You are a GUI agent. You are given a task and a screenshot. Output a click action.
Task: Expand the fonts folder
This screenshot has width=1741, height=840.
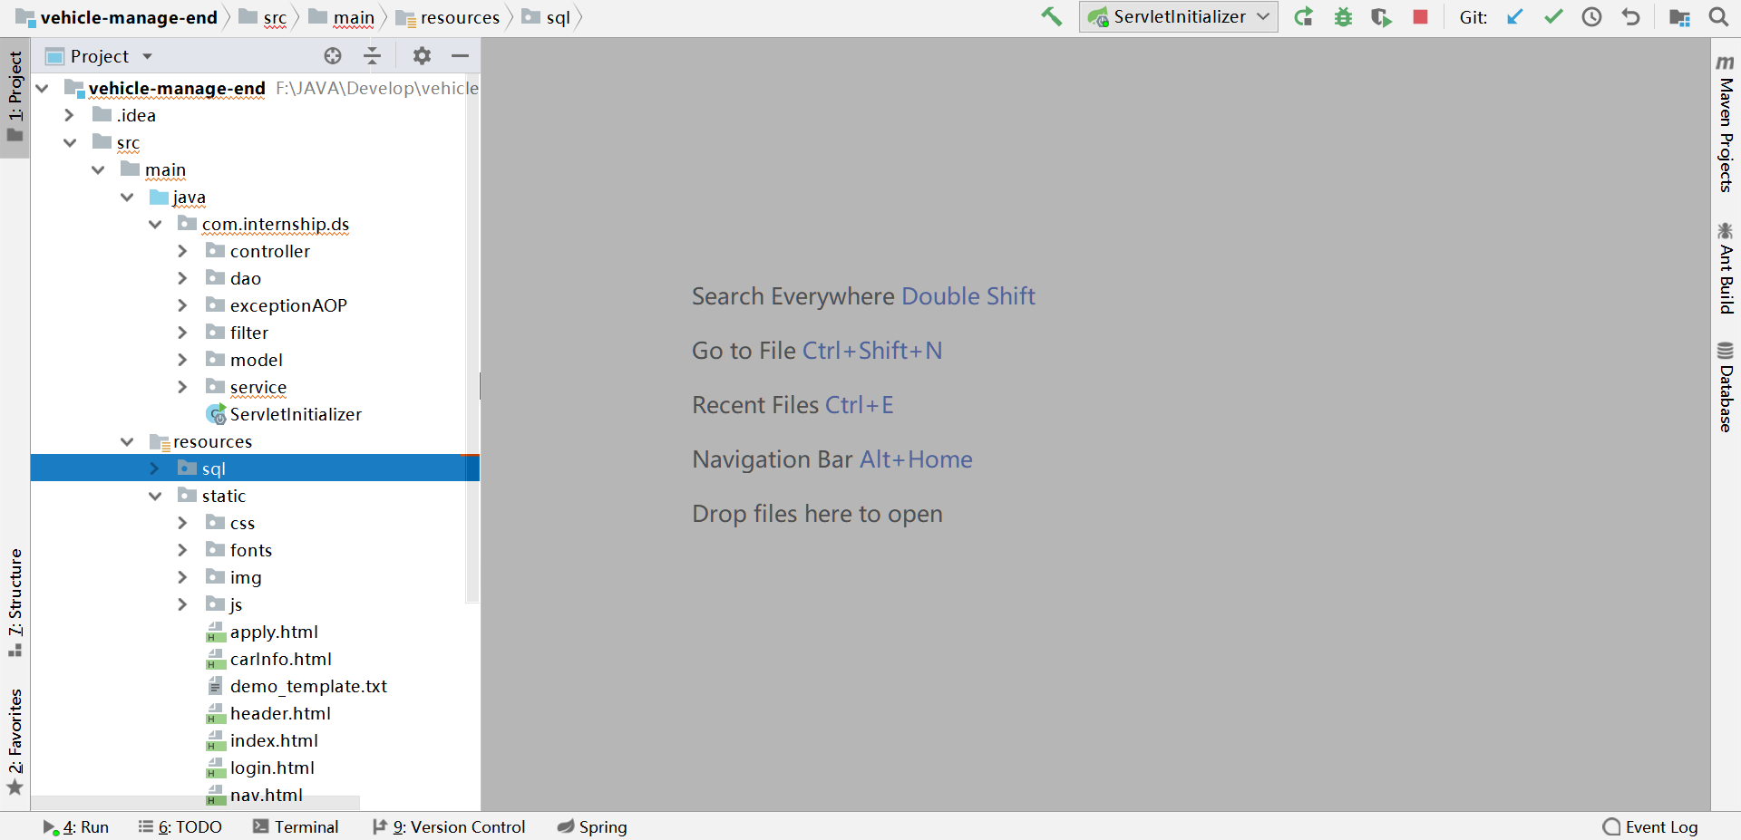pos(182,550)
